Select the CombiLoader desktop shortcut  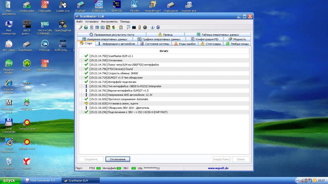[x=27, y=7]
